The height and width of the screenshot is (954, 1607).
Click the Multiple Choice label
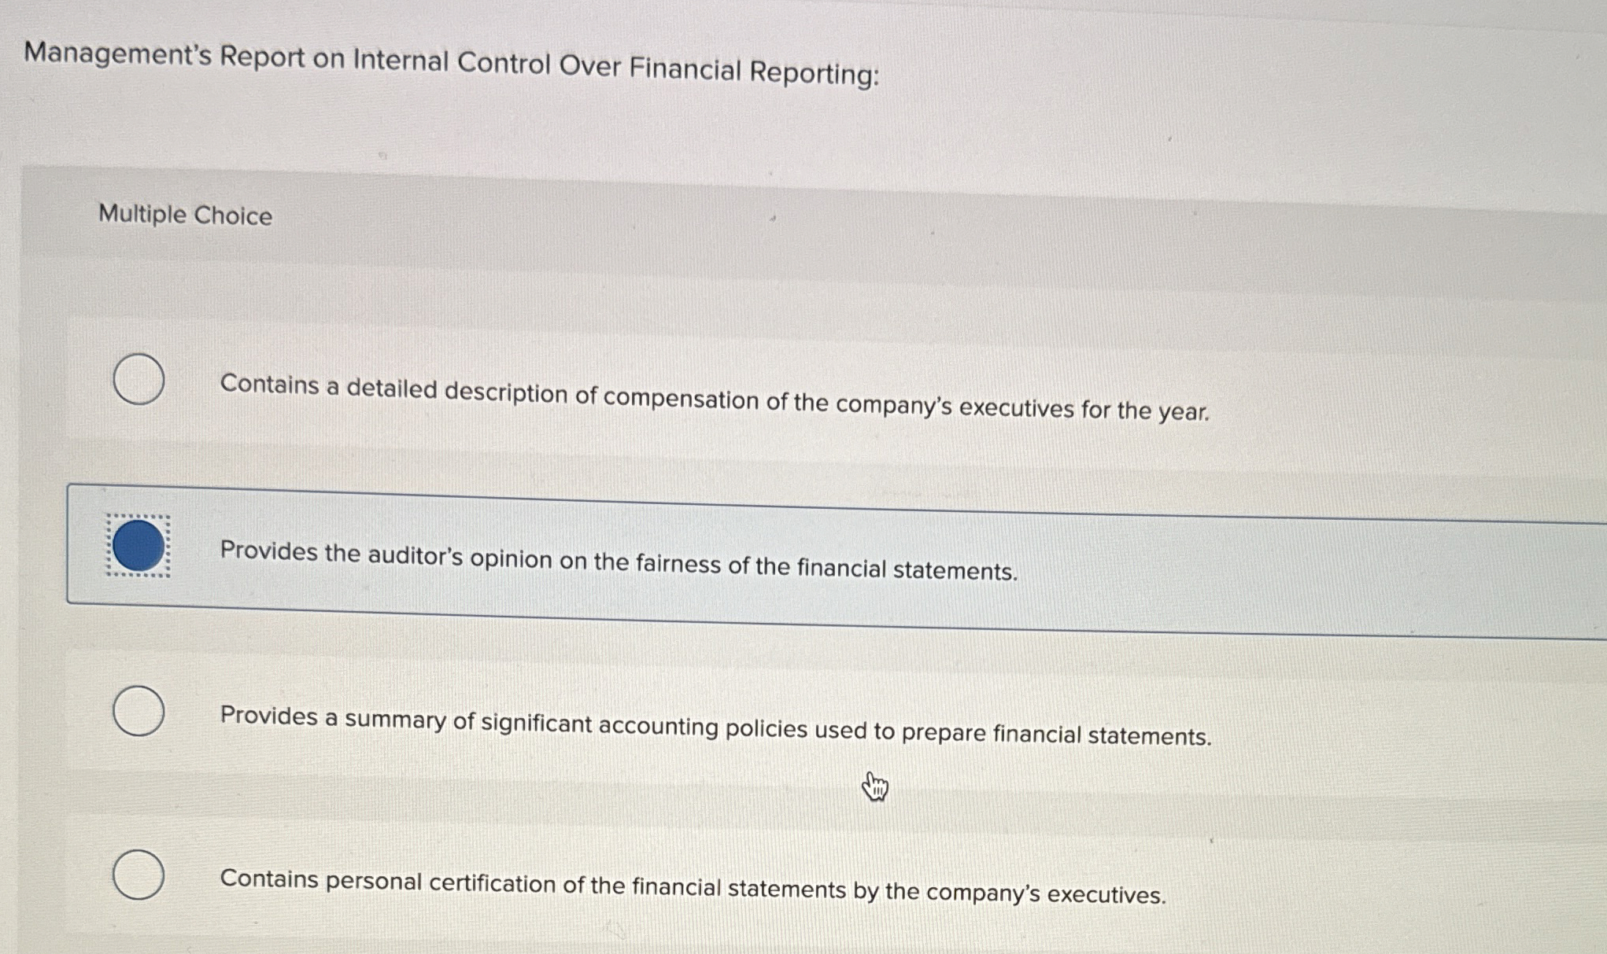click(184, 216)
